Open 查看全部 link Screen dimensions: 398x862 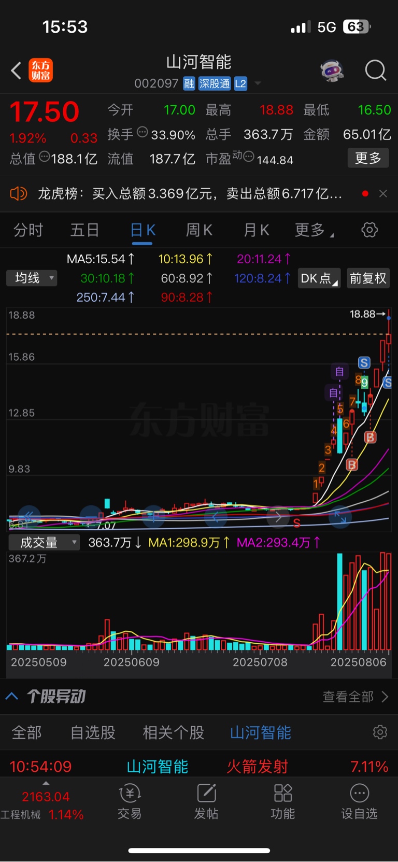tap(355, 696)
